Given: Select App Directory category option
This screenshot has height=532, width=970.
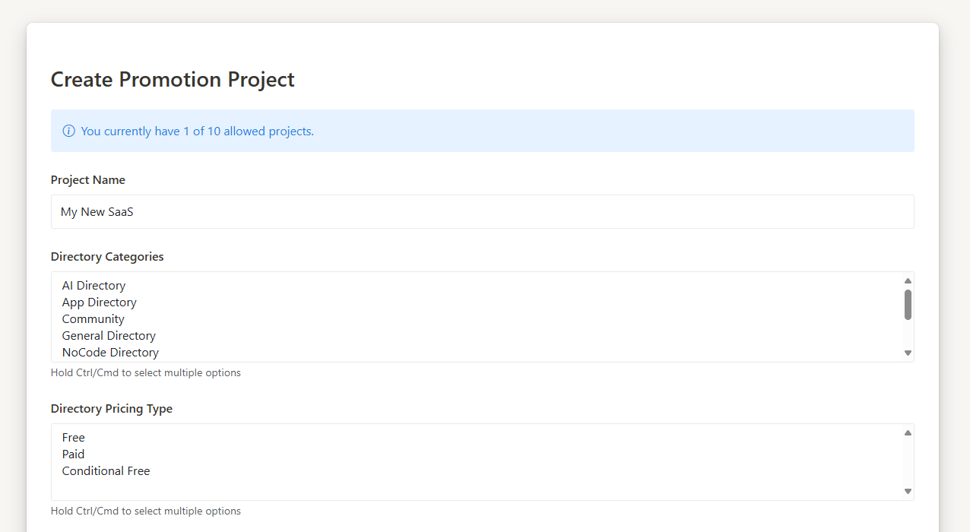Looking at the screenshot, I should [477, 302].
